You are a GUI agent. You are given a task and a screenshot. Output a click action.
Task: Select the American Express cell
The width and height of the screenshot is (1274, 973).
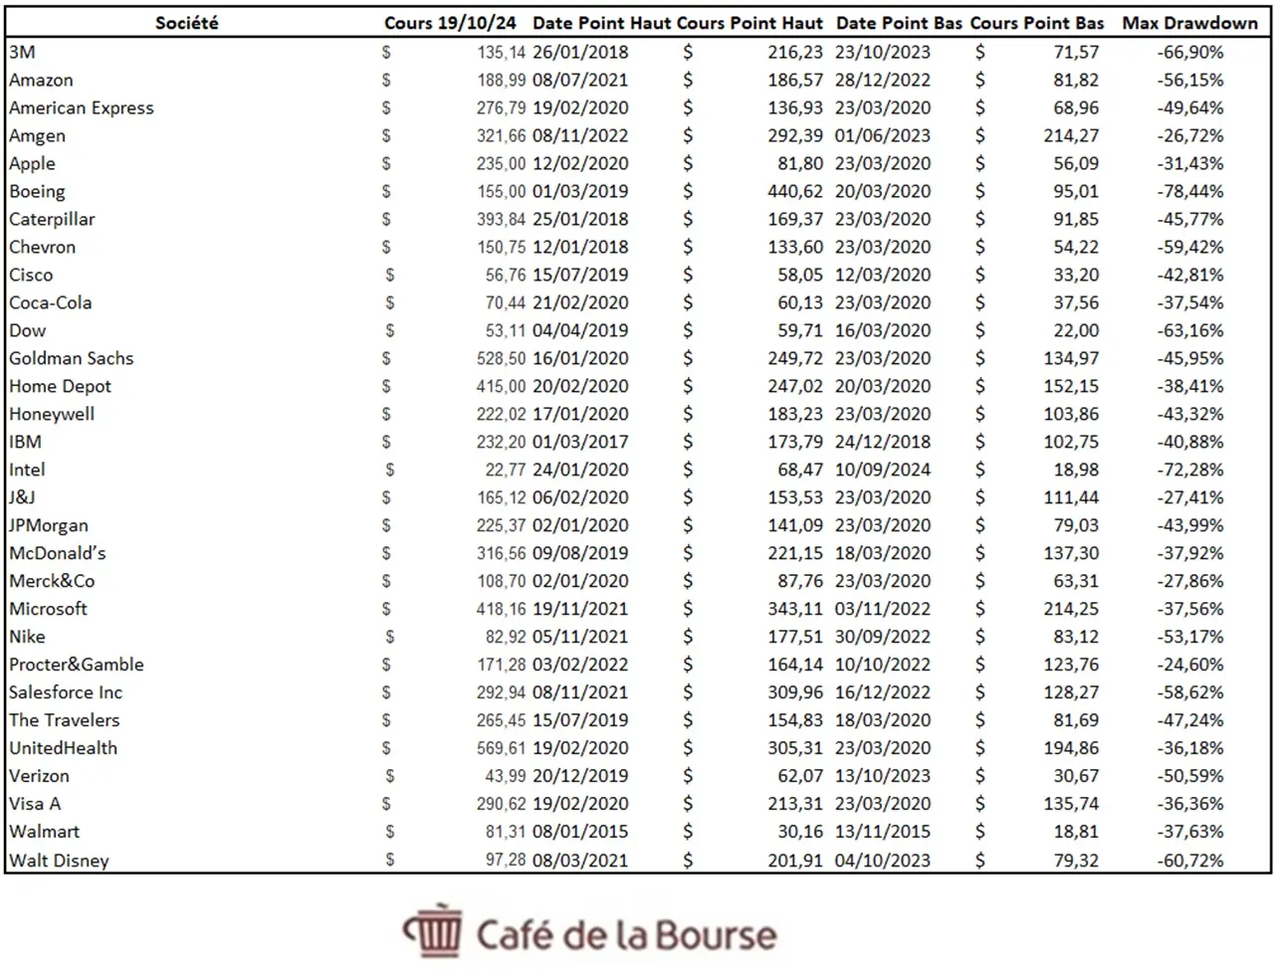(x=82, y=107)
